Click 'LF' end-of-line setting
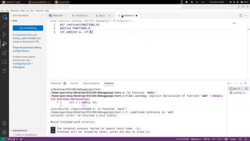This screenshot has height=141, width=250. (x=214, y=139)
